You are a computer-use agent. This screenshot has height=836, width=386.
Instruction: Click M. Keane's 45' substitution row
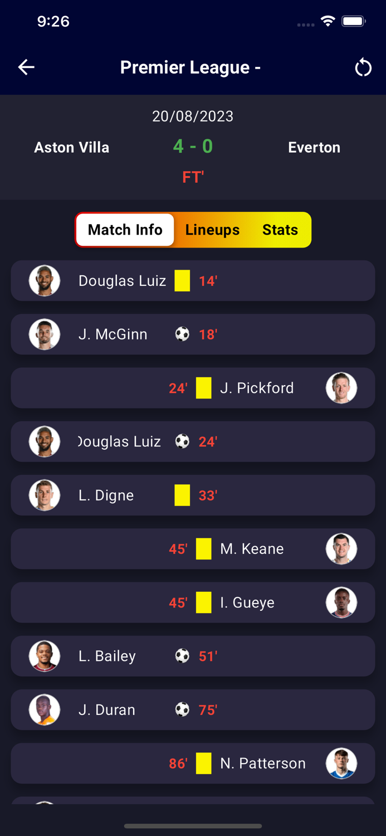click(x=193, y=548)
